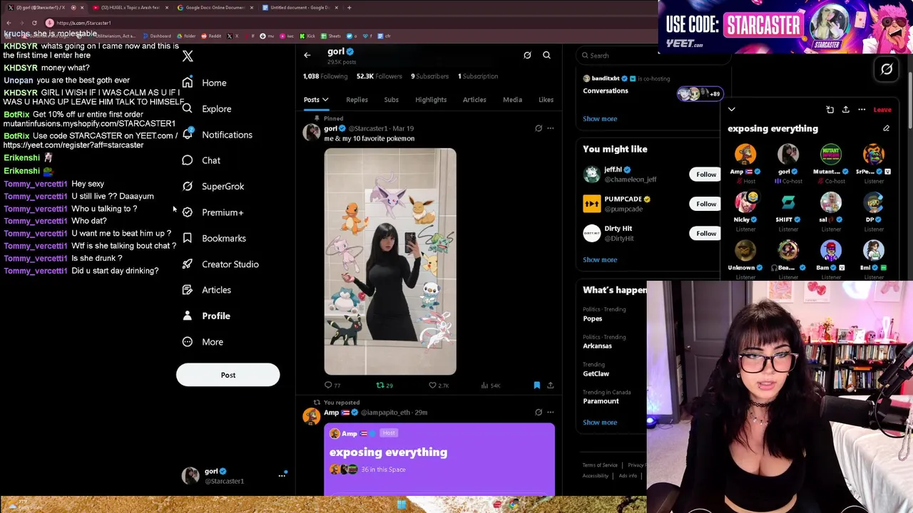Open account menu dots beside @Starcaster1
This screenshot has width=913, height=513.
pos(282,475)
